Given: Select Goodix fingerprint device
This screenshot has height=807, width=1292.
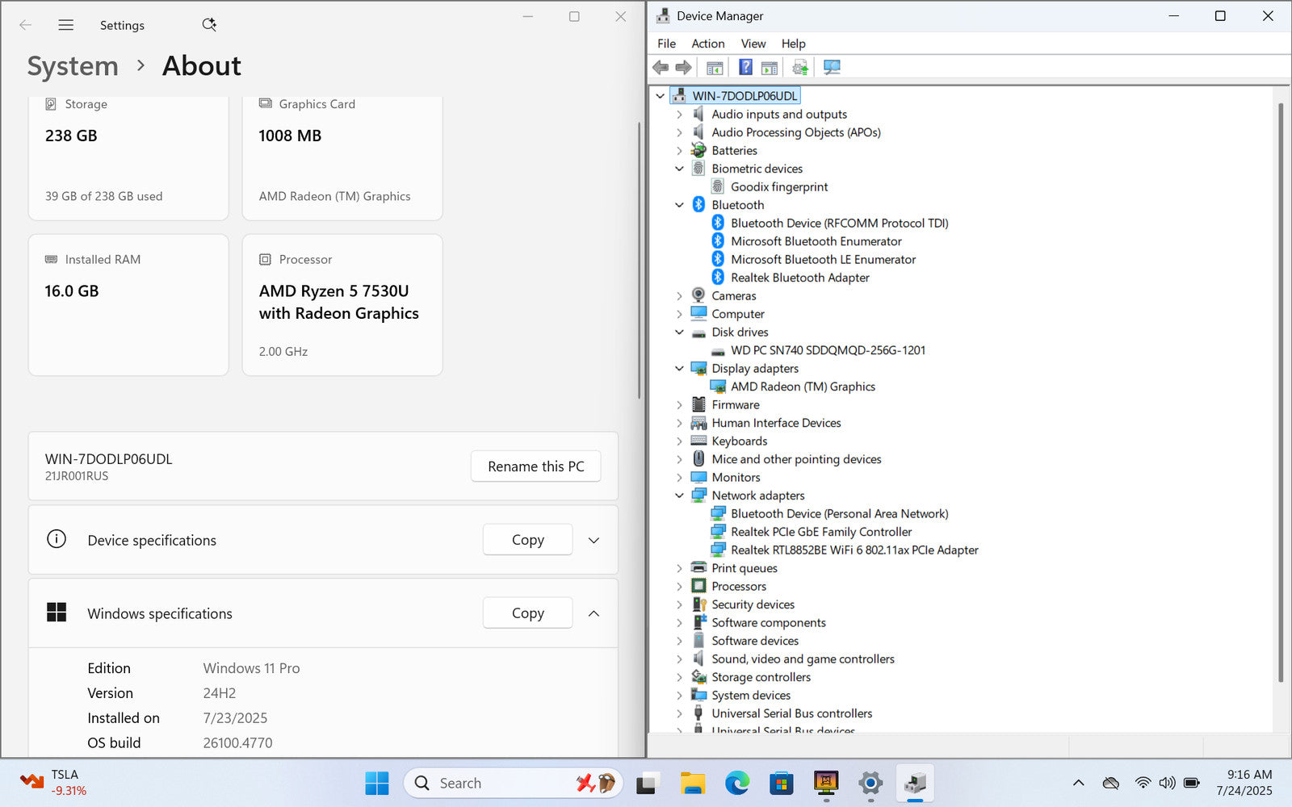Looking at the screenshot, I should pyautogui.click(x=778, y=187).
